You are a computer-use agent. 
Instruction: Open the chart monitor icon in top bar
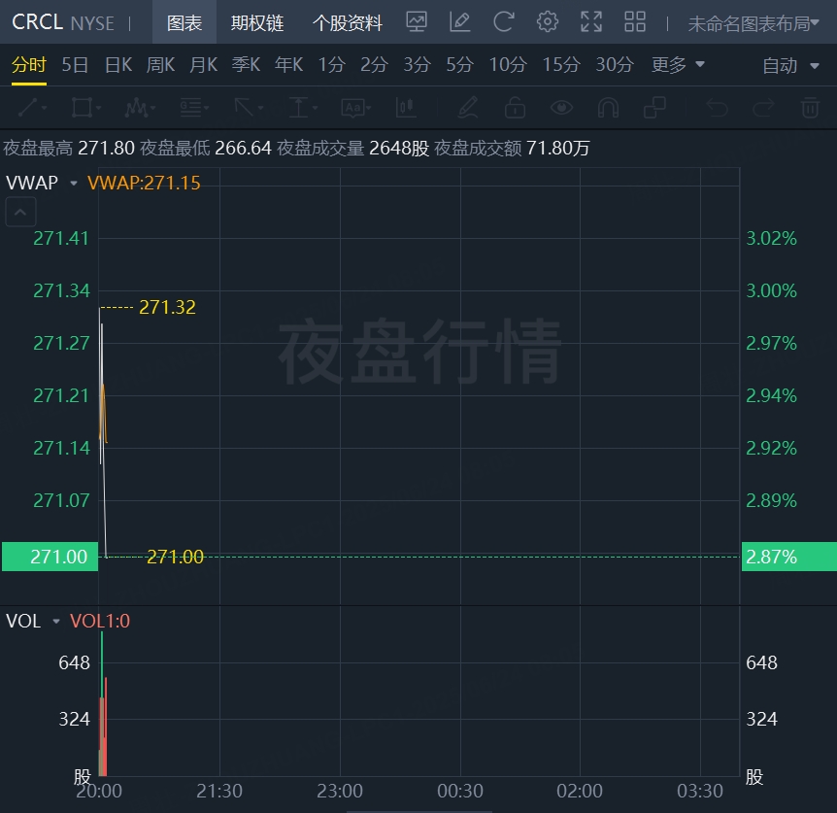[x=417, y=22]
